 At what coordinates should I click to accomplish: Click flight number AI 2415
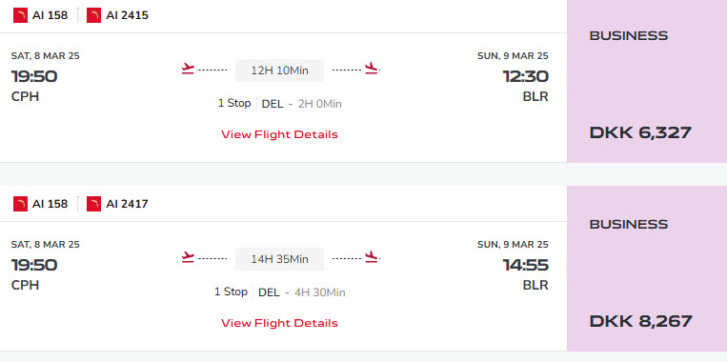(127, 15)
